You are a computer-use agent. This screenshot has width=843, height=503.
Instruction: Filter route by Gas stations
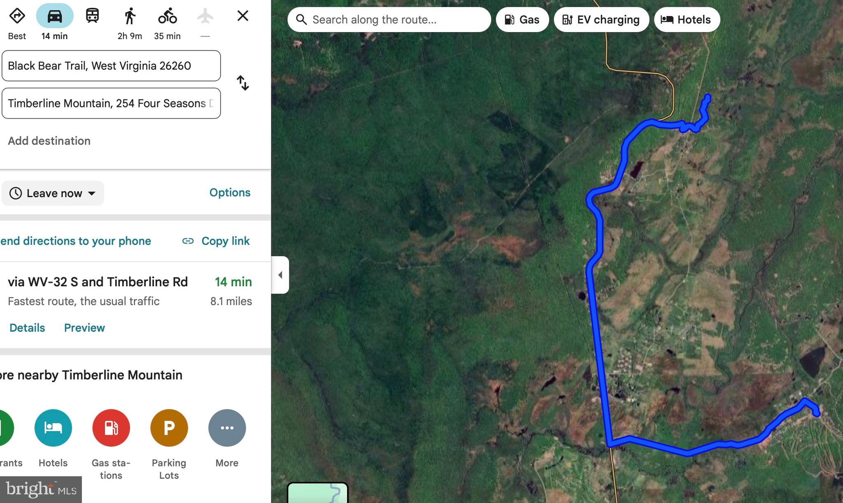coord(522,20)
